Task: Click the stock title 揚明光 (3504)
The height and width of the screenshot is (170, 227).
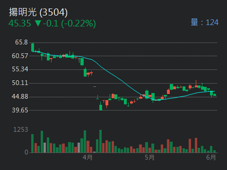Action: tap(38, 12)
